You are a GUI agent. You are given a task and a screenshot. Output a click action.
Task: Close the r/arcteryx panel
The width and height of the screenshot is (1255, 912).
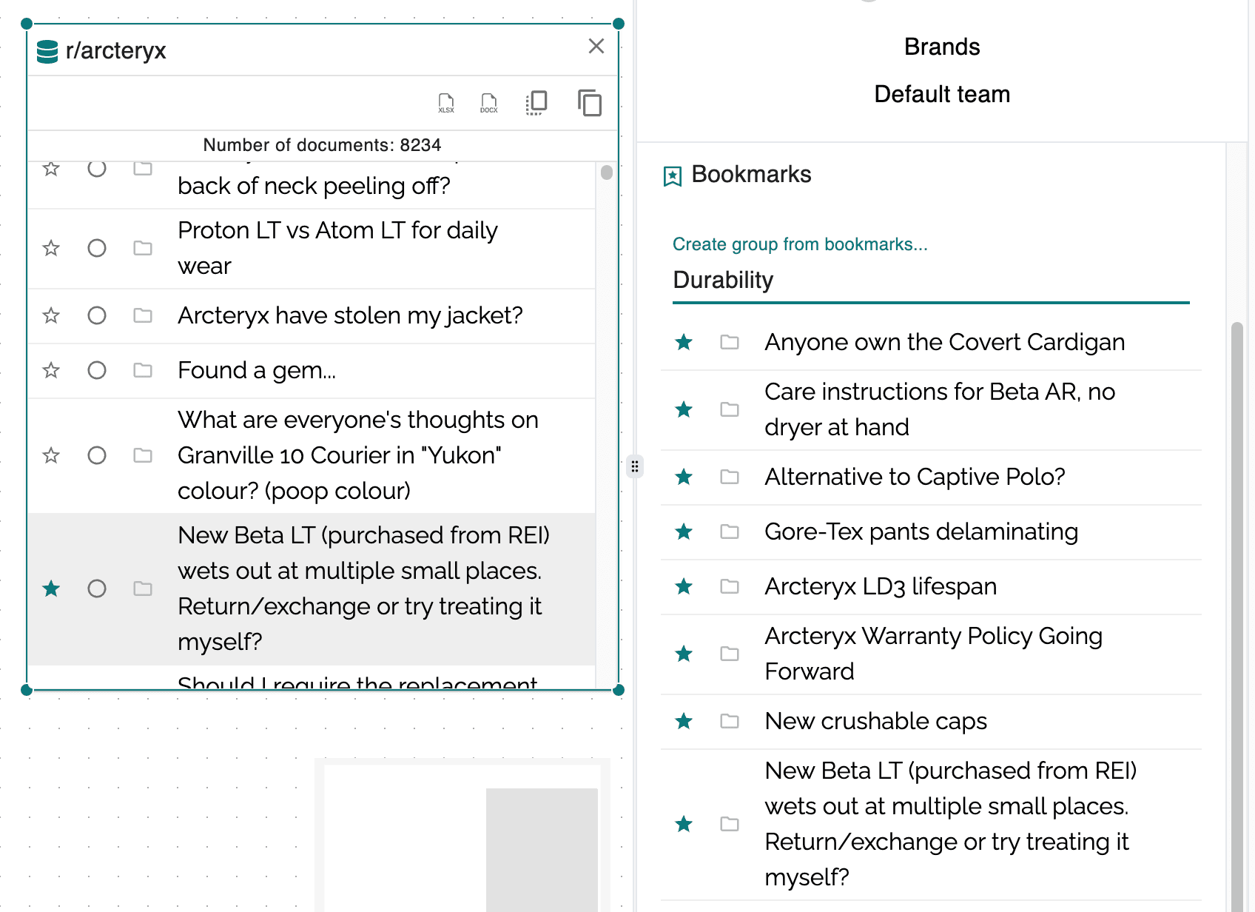tap(596, 46)
